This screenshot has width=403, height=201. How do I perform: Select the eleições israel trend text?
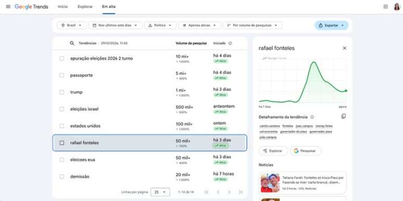[x=84, y=109]
